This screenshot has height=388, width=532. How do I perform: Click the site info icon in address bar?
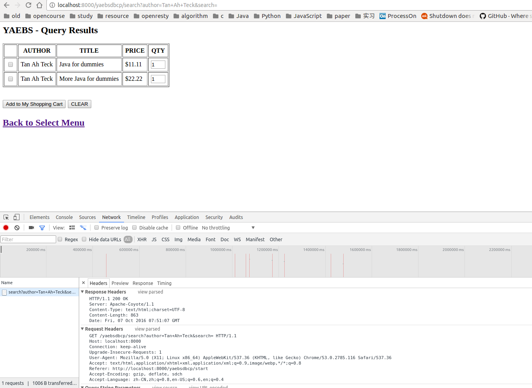coord(52,5)
